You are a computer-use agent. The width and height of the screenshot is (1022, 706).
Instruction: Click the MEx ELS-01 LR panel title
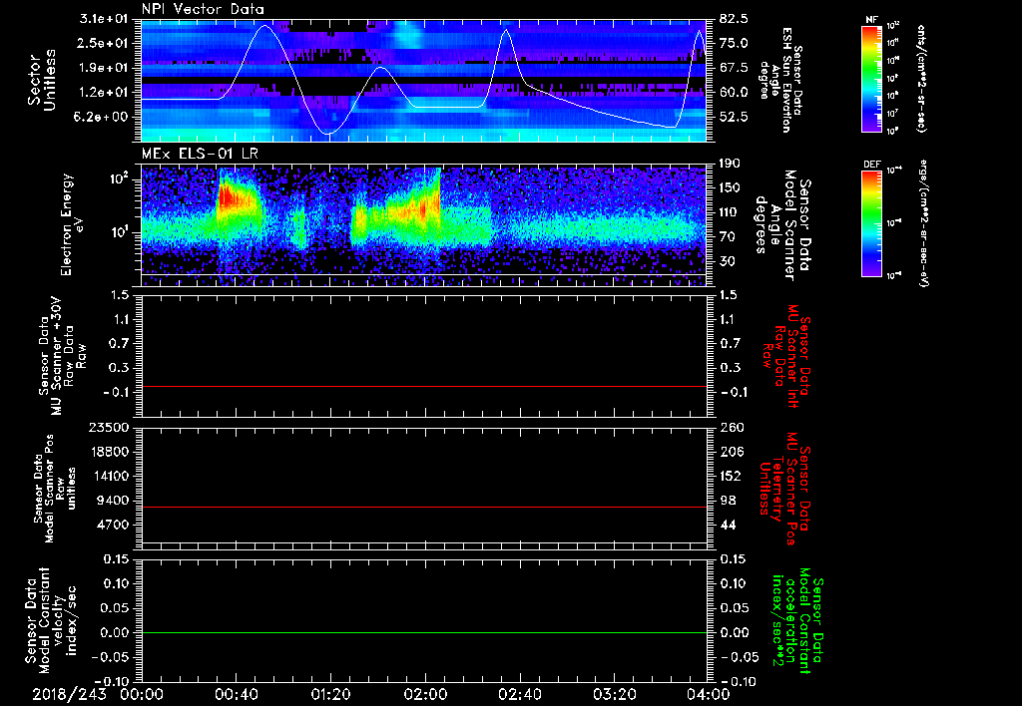pos(200,155)
